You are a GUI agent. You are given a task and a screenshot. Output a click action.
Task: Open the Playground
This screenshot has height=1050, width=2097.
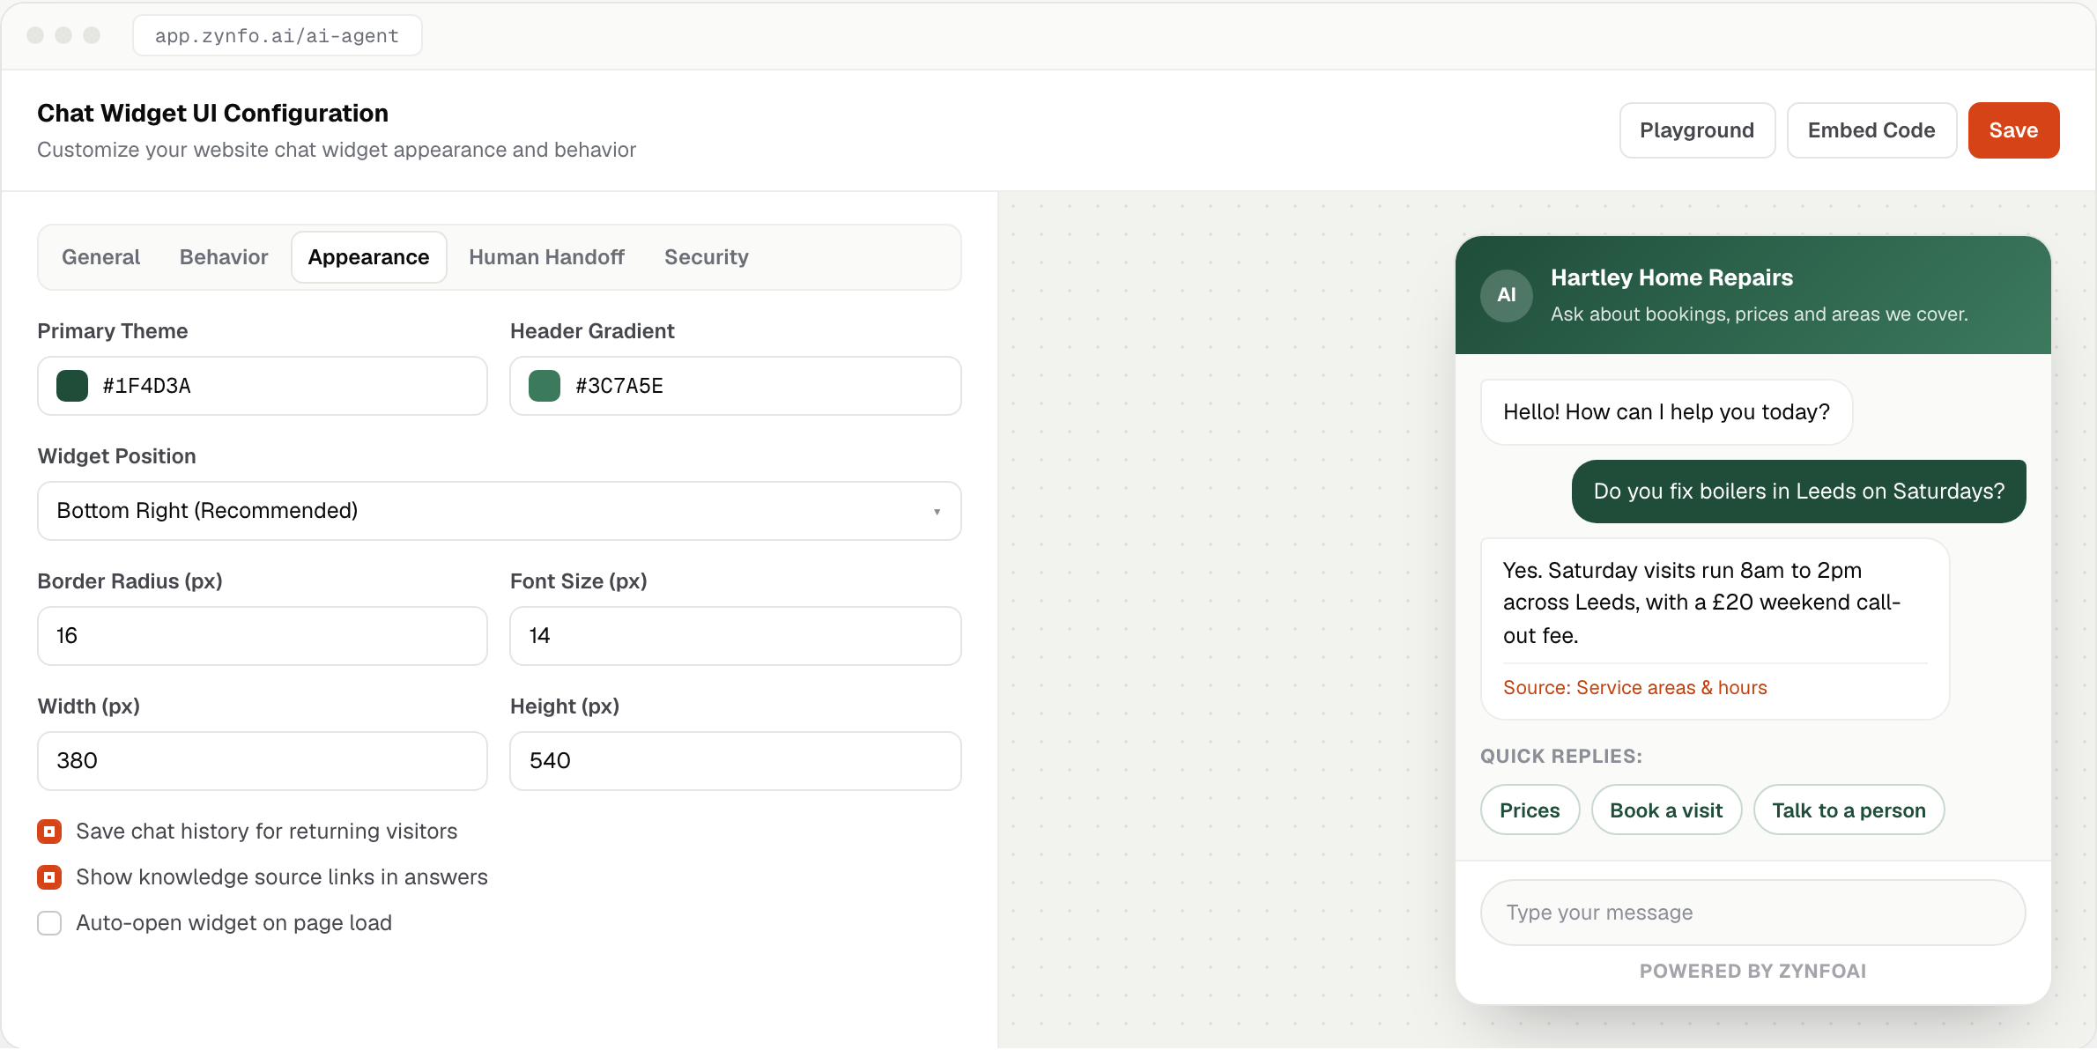(x=1697, y=130)
